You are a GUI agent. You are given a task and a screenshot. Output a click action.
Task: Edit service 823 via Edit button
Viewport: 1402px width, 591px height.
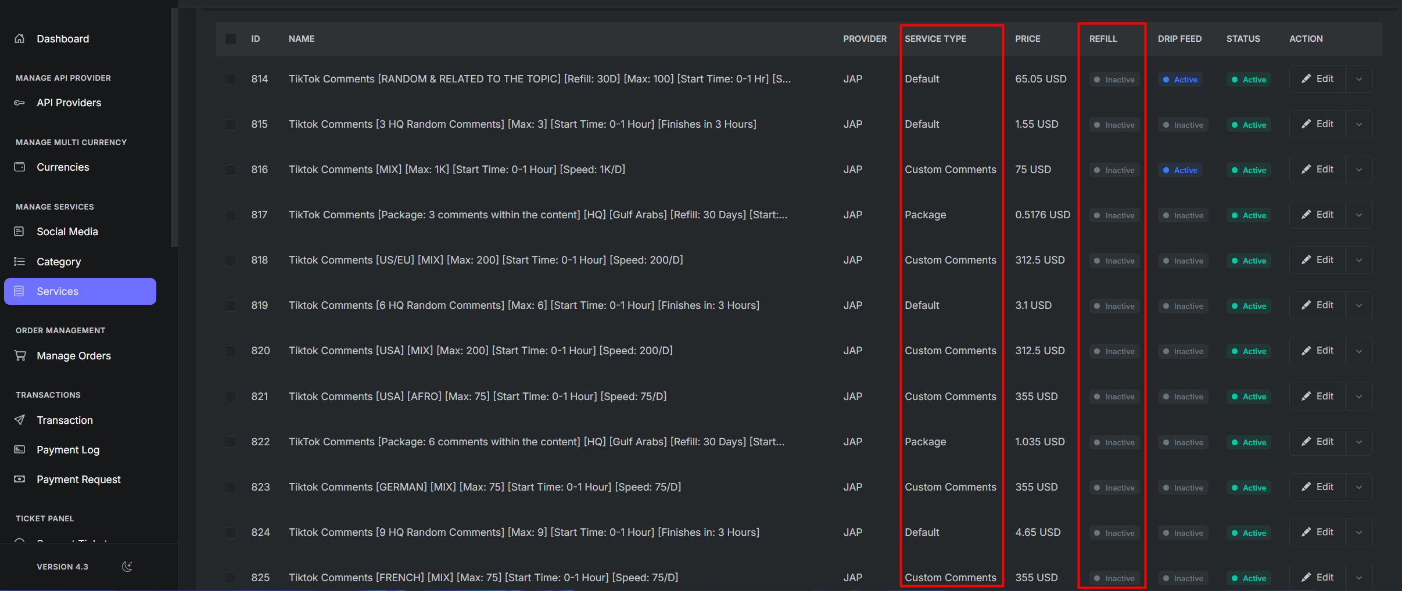pyautogui.click(x=1317, y=487)
